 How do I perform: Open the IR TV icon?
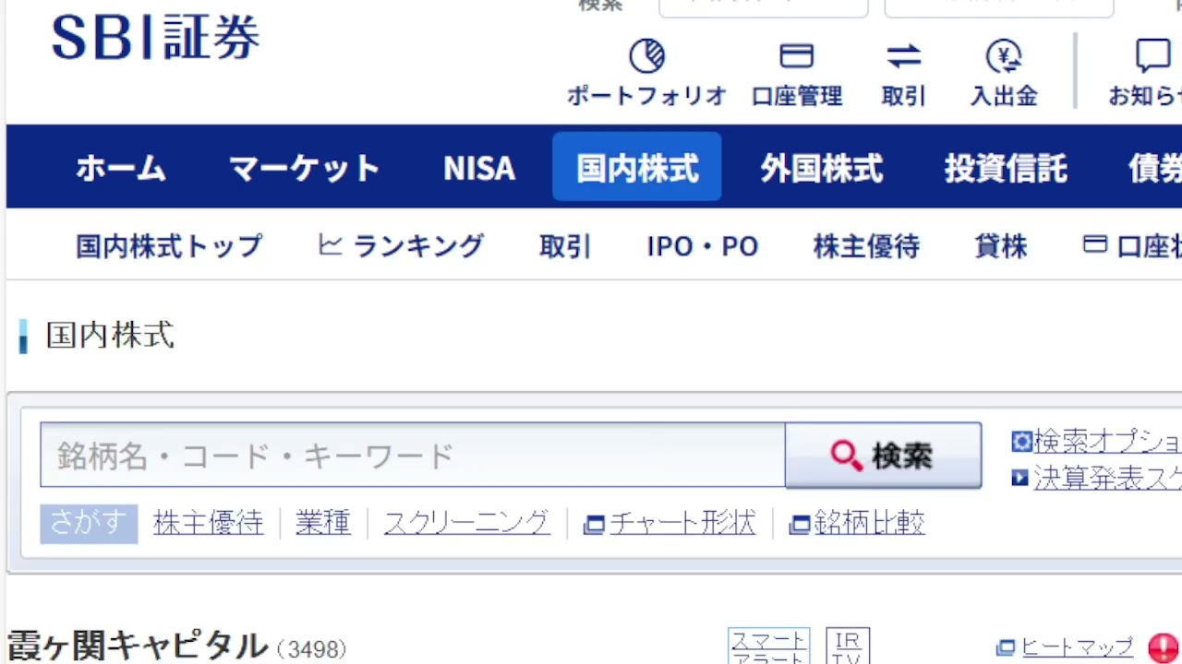(847, 646)
